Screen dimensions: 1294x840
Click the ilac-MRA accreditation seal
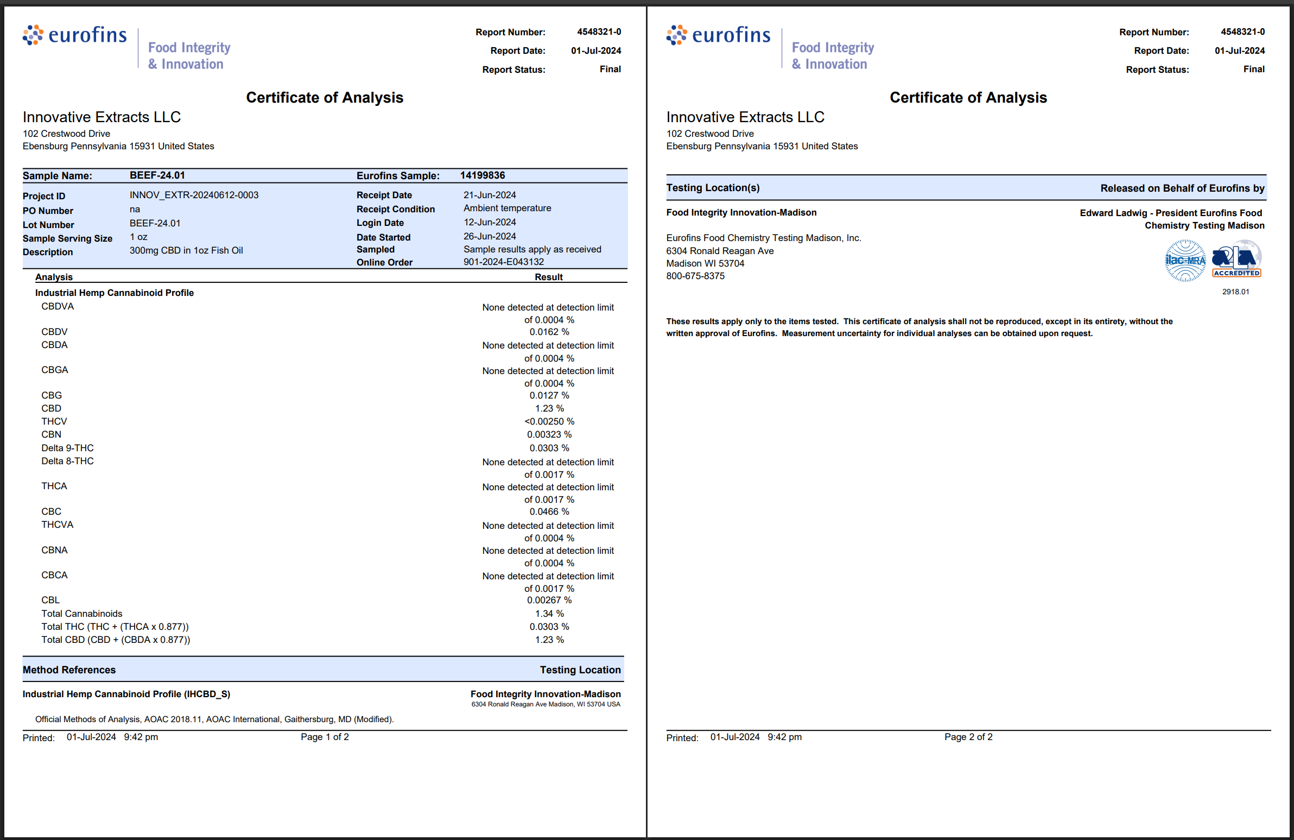pyautogui.click(x=1185, y=261)
